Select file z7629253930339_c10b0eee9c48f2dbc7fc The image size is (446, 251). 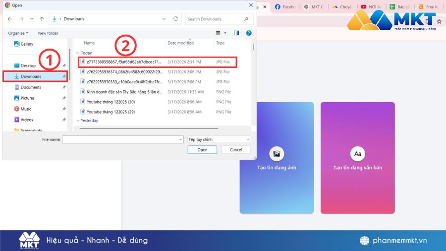157,82
